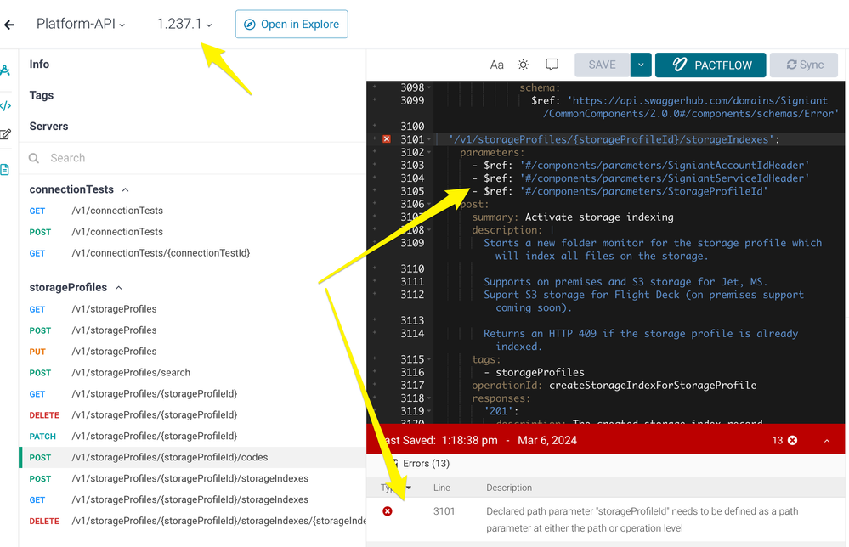This screenshot has height=547, width=849.
Task: Click the back arrow icon
Action: pyautogui.click(x=9, y=25)
